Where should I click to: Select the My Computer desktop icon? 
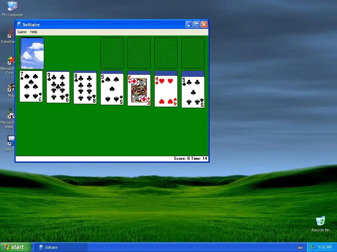coord(13,9)
